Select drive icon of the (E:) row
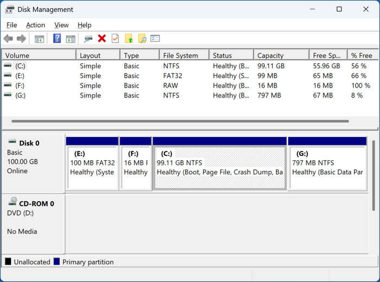The width and height of the screenshot is (380, 282). coord(8,75)
